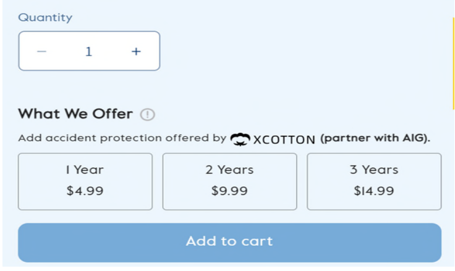The height and width of the screenshot is (271, 455).
Task: Select the 1 Year protection plan
Action: click(x=85, y=181)
